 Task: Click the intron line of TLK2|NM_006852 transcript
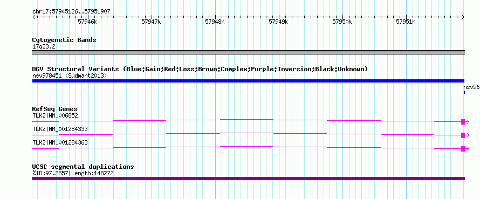point(246,120)
